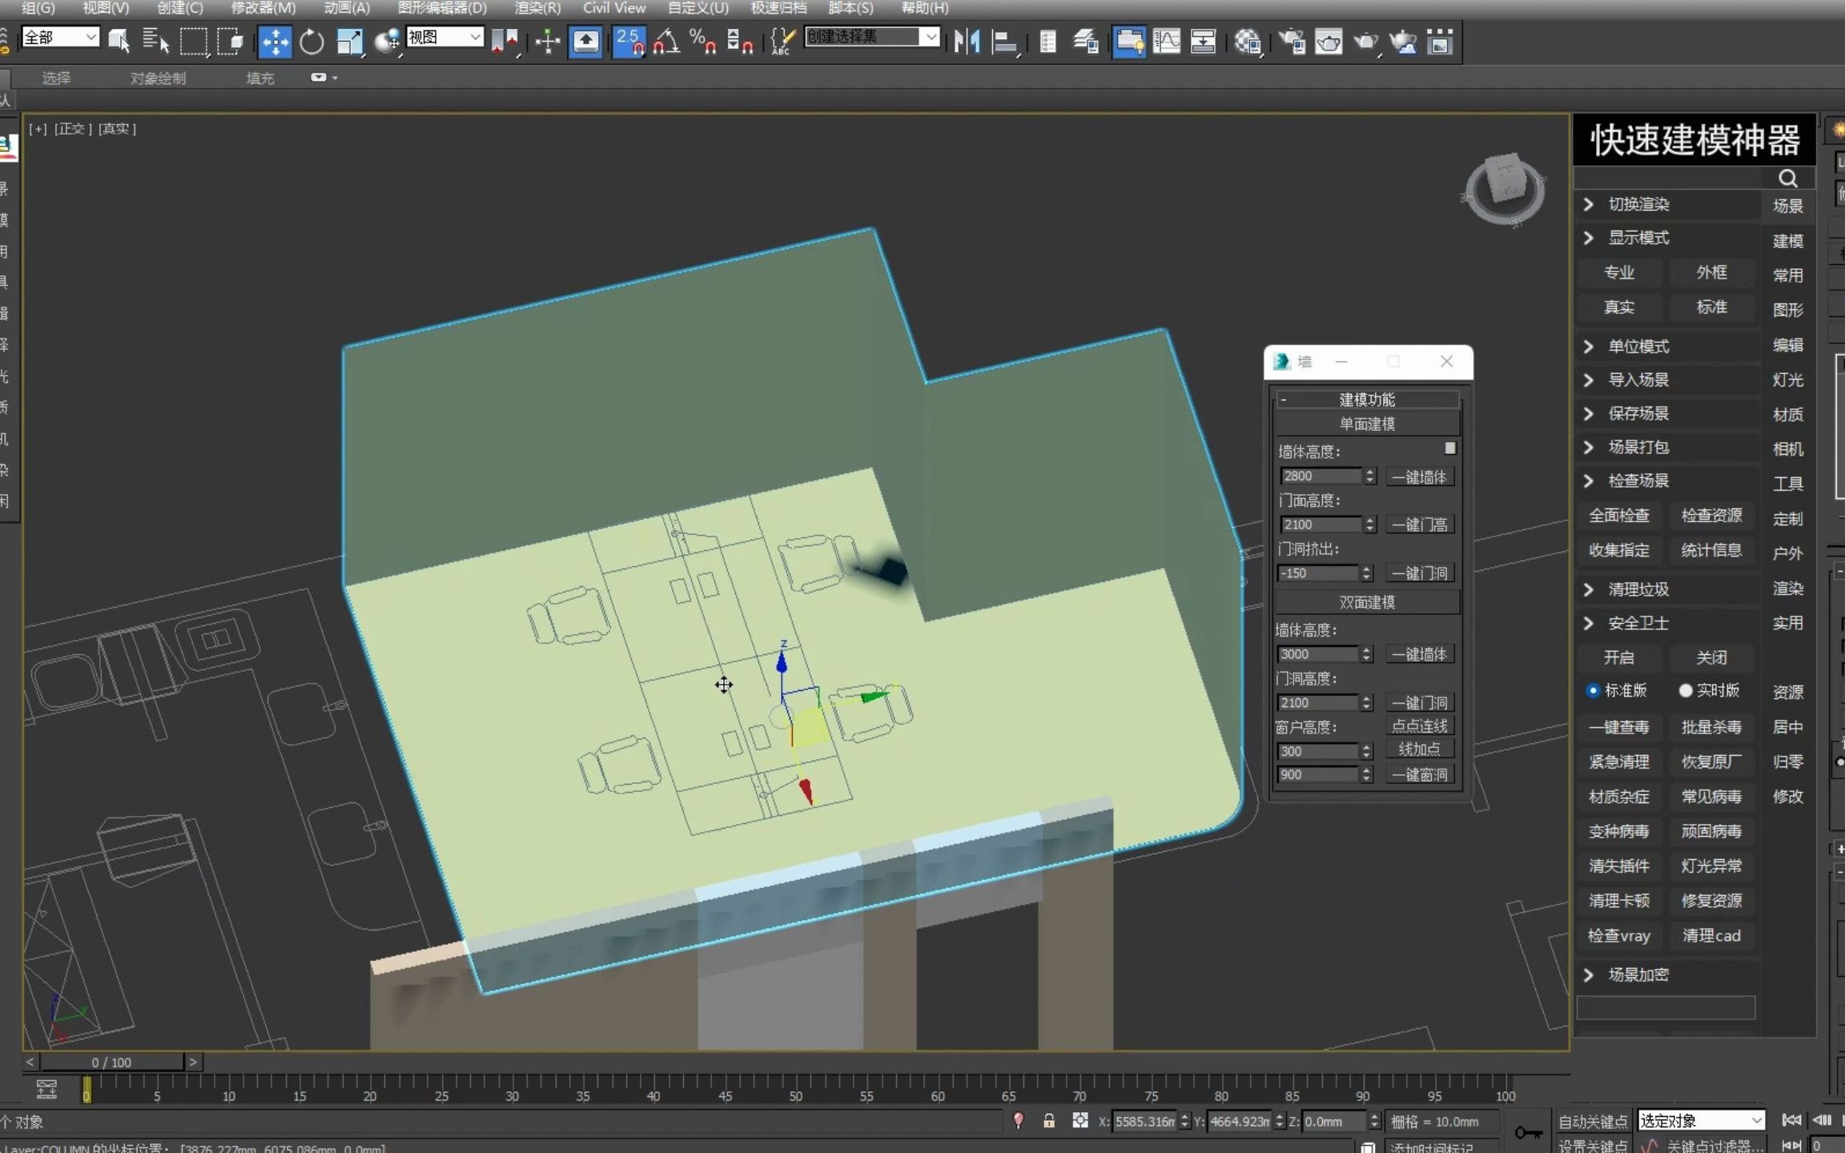
Task: Toggle the Angle Snap icon
Action: pos(666,42)
